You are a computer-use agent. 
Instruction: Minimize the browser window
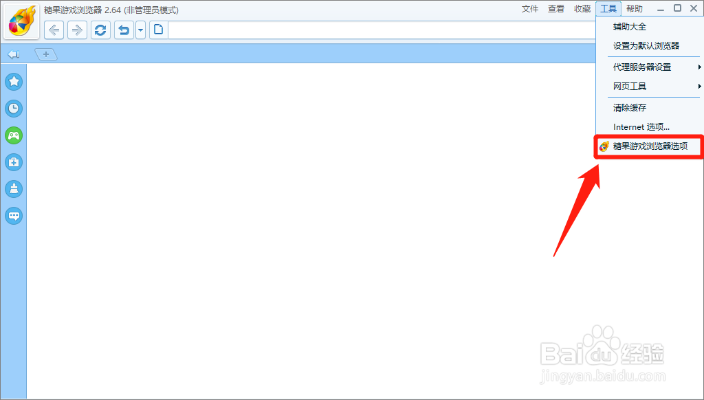661,9
